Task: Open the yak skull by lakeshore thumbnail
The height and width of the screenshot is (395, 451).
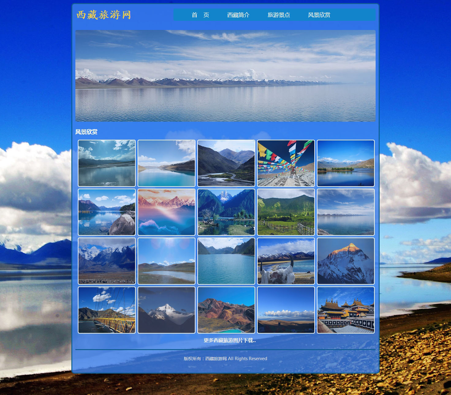Action: pyautogui.click(x=286, y=261)
